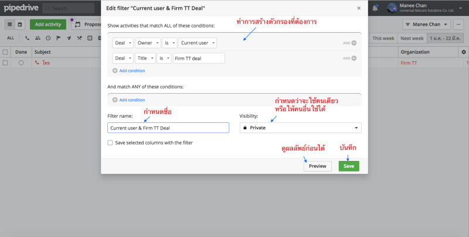Tick the select-all checkbox in table header
The width and height of the screenshot is (469, 237).
pyautogui.click(x=5, y=52)
